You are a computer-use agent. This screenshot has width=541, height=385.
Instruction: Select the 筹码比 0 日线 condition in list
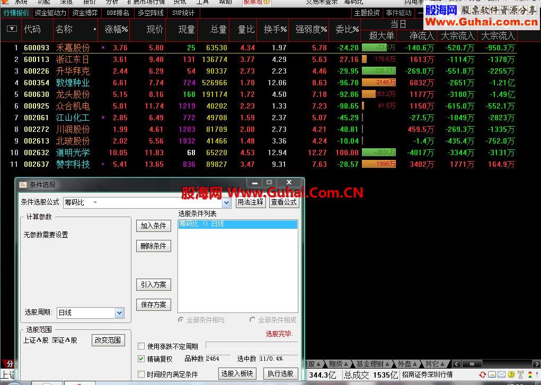238,224
